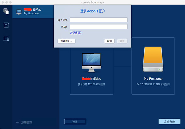Start backup with 启动备份 button
The image size is (185, 129).
(x=169, y=121)
